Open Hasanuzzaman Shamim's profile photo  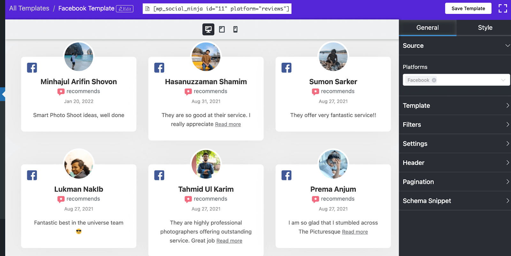[x=206, y=56]
